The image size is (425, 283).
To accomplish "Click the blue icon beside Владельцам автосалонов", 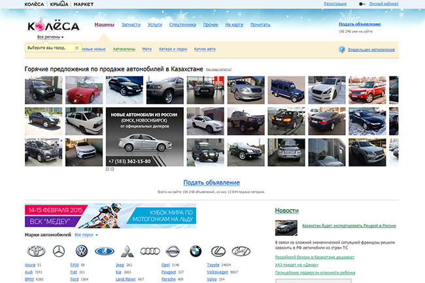I will pyautogui.click(x=342, y=50).
